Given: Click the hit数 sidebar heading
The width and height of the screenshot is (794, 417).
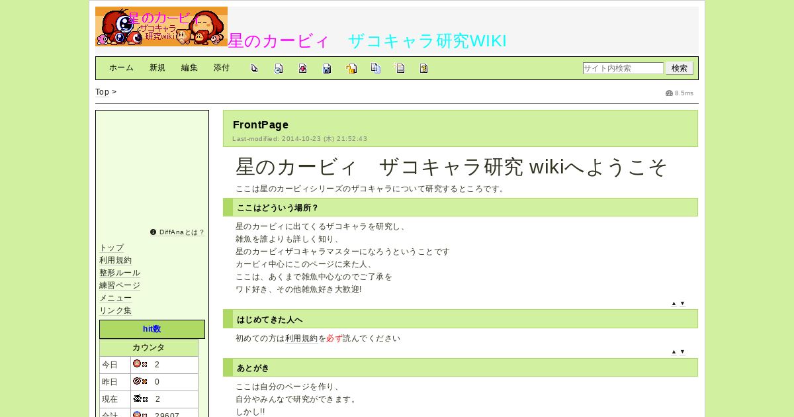Looking at the screenshot, I should tap(152, 329).
